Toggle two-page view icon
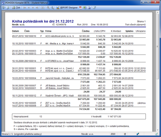The height and width of the screenshot is (137, 161). 43,8
